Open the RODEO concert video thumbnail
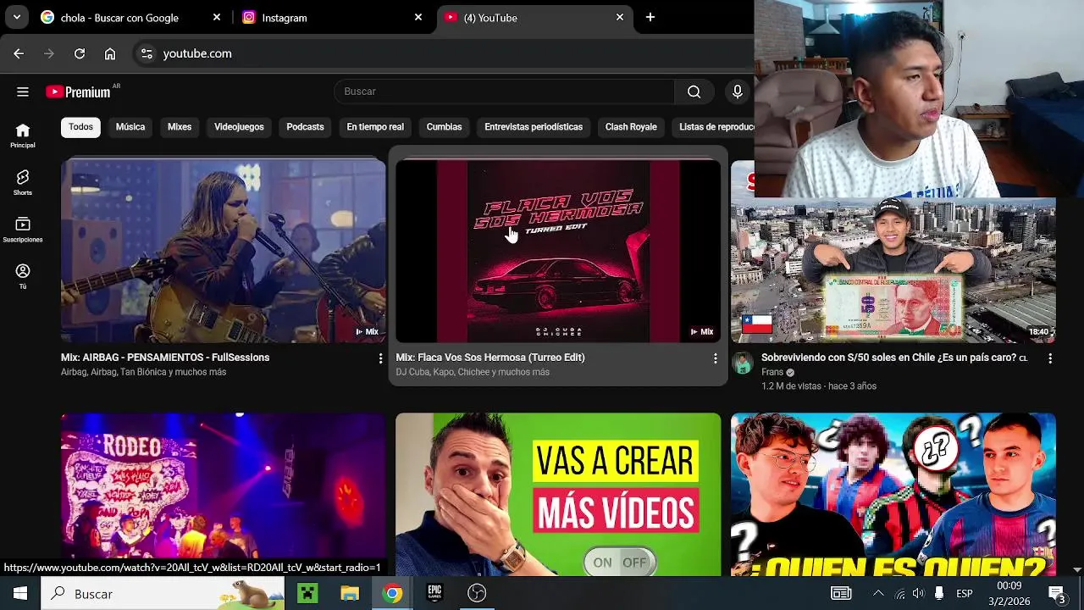The image size is (1084, 610). (224, 494)
